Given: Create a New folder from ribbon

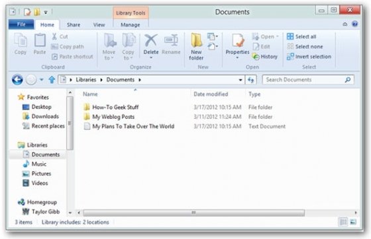Looking at the screenshot, I should click(196, 47).
